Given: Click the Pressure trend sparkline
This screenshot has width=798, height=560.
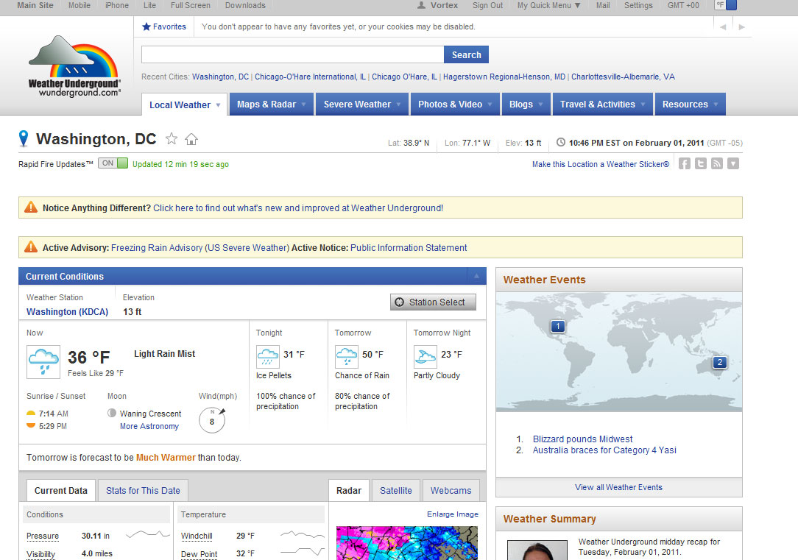Looking at the screenshot, I should pos(147,534).
